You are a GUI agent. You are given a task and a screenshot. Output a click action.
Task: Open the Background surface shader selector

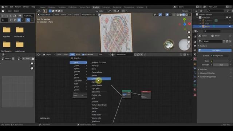click(x=220, y=56)
